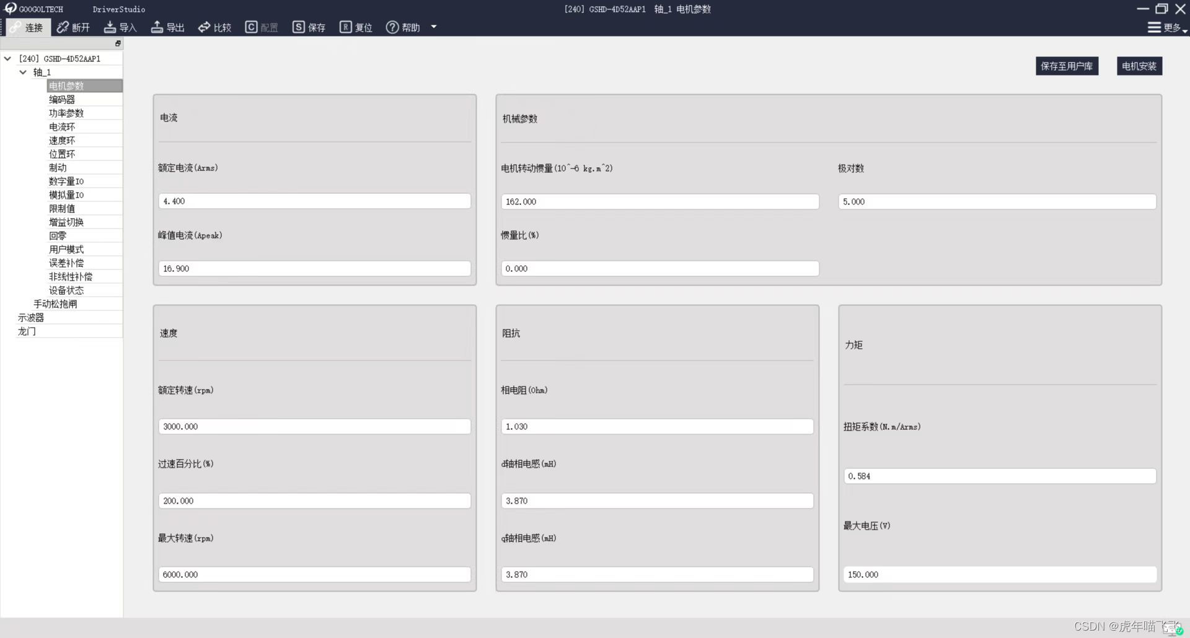The width and height of the screenshot is (1190, 638).
Task: Click the 电机转动惯量 field showing 162.000
Action: [x=660, y=202]
